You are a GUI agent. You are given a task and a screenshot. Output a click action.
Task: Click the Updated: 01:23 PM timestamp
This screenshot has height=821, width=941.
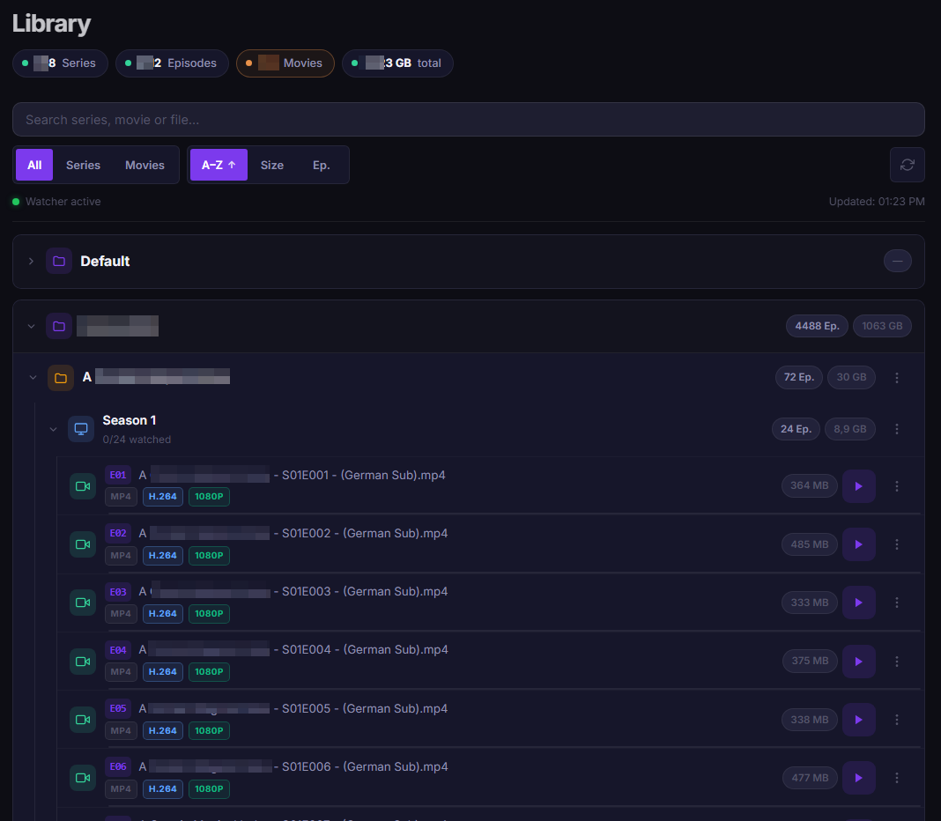pyautogui.click(x=876, y=202)
